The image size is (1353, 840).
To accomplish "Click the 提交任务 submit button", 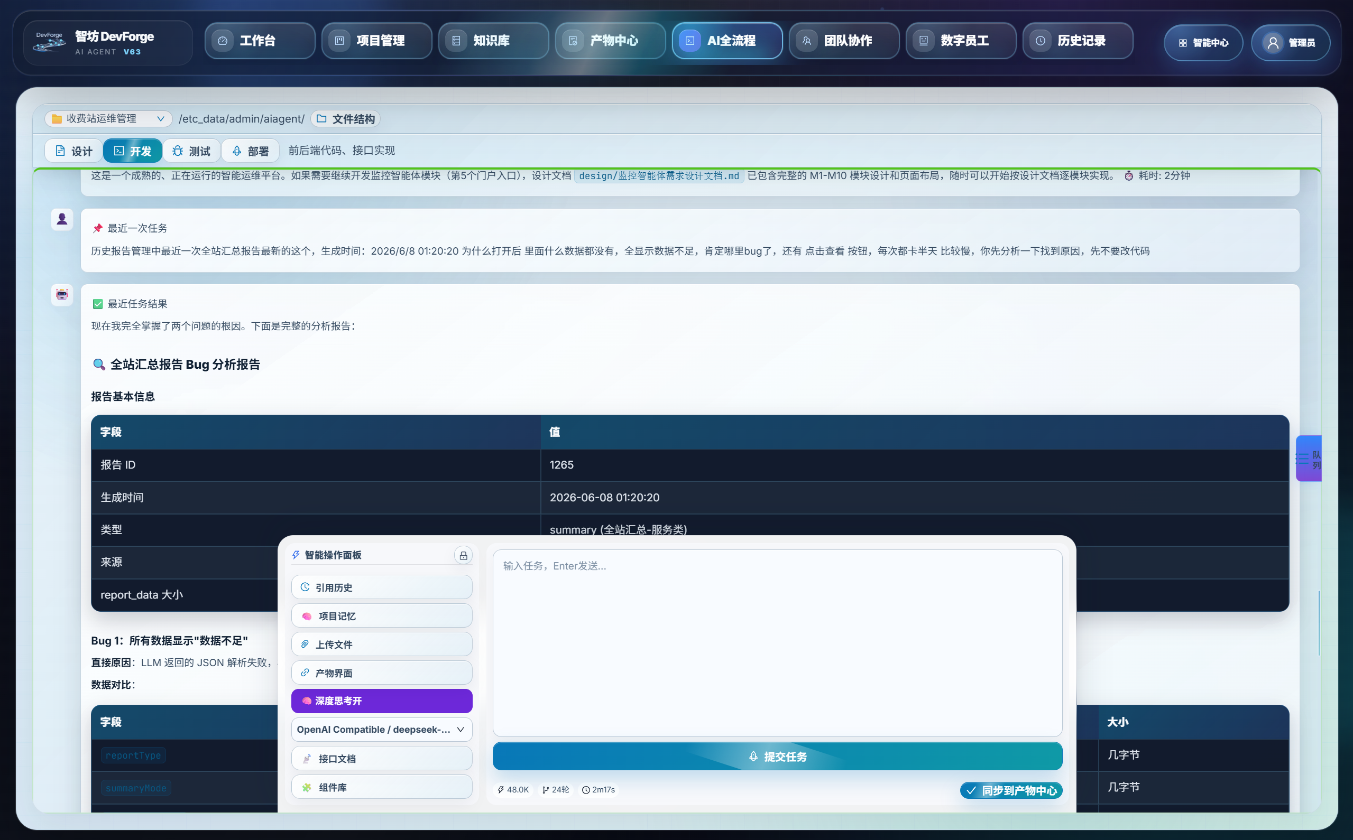I will 777,756.
